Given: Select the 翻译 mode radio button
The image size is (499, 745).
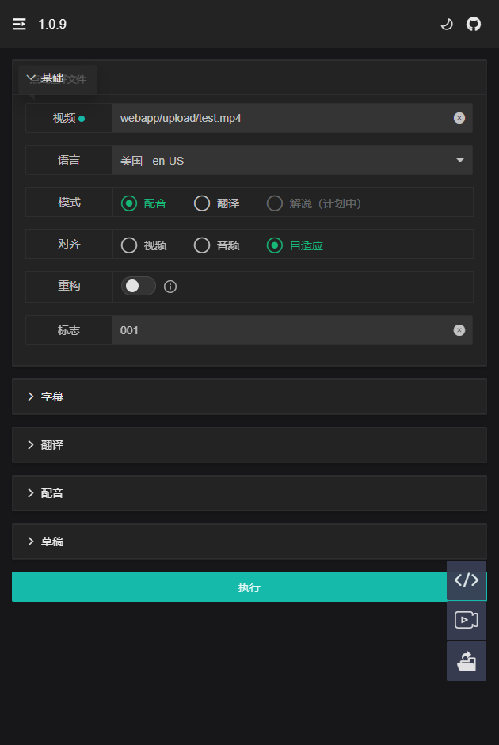Looking at the screenshot, I should tap(217, 203).
